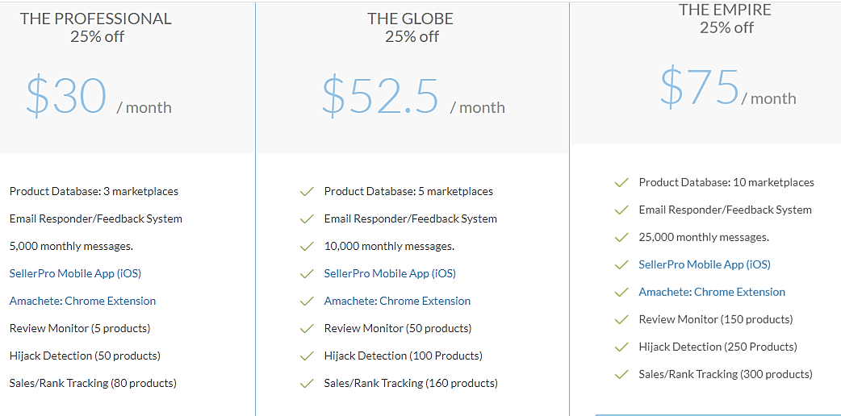
Task: Select THE GLOBE plan heading
Action: pos(410,19)
